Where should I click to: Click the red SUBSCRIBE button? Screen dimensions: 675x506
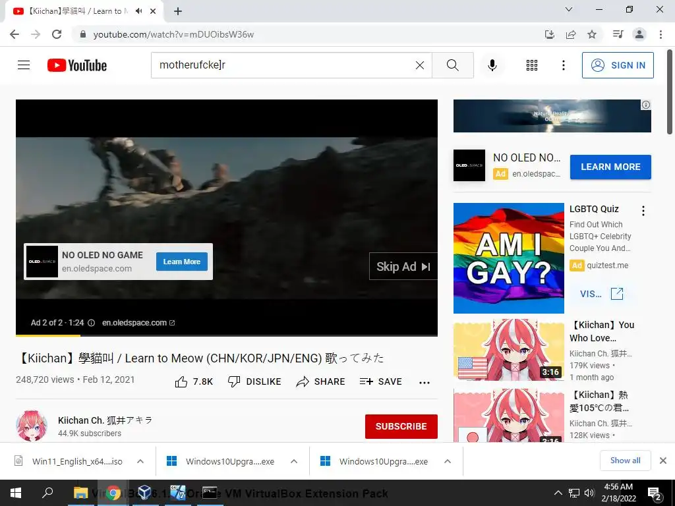(401, 426)
